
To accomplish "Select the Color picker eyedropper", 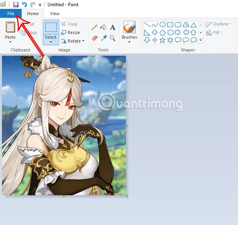I will (x=104, y=38).
